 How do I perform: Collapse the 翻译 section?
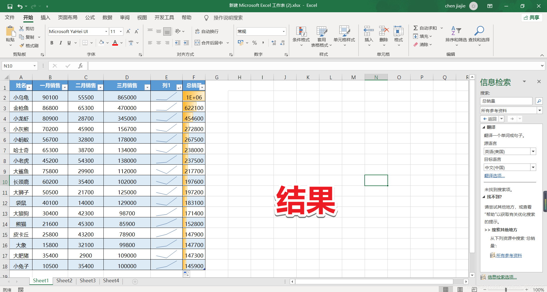tap(484, 127)
